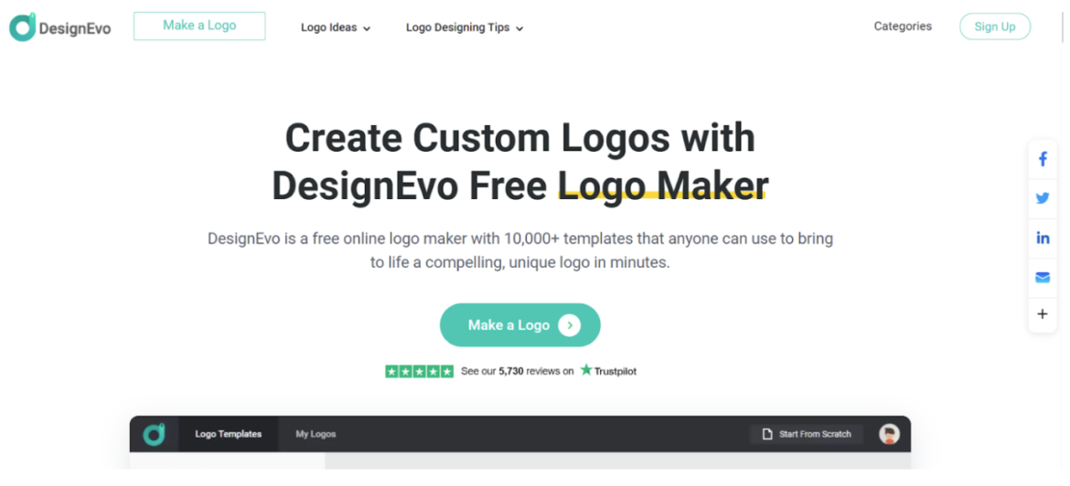
Task: Expand the Logo Designing Tips dropdown
Action: click(464, 28)
